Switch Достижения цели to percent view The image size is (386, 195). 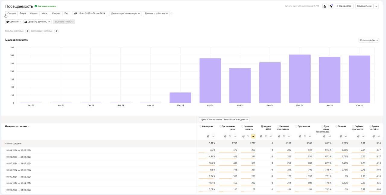[x=230, y=136]
